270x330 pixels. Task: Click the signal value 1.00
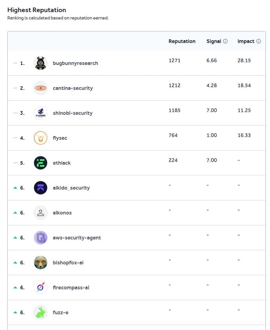tap(212, 135)
